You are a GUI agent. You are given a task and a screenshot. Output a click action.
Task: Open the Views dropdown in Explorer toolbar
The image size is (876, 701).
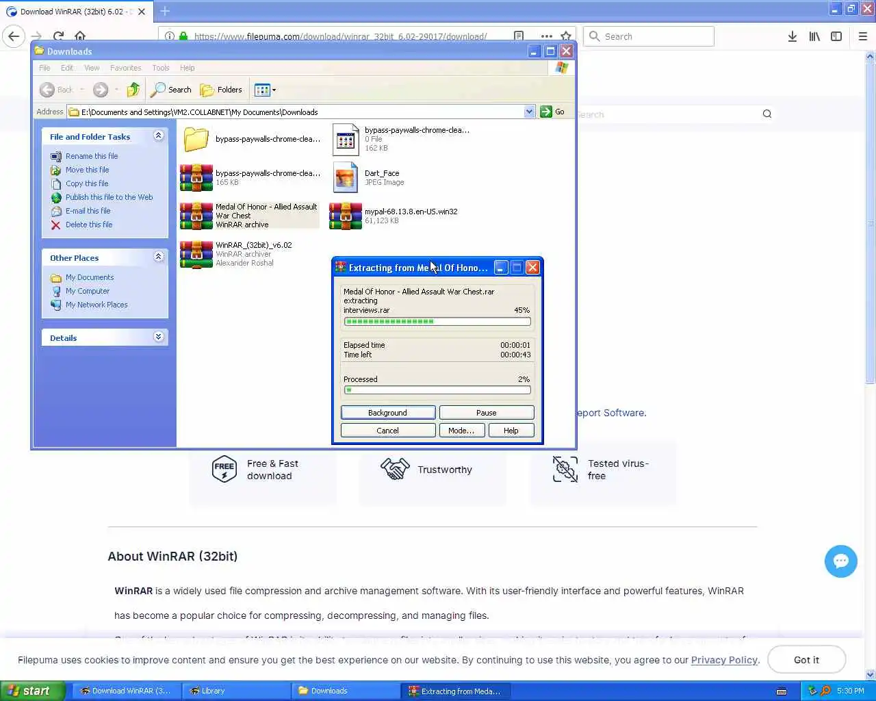265,90
